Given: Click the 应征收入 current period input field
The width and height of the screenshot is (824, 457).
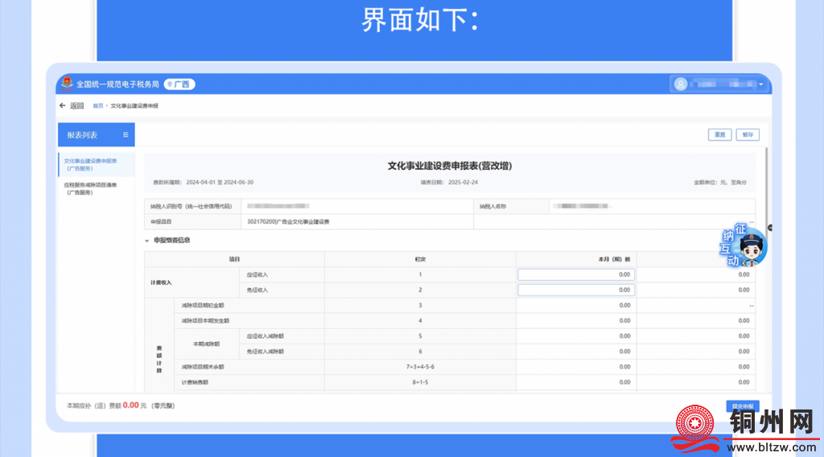Looking at the screenshot, I should click(x=576, y=274).
